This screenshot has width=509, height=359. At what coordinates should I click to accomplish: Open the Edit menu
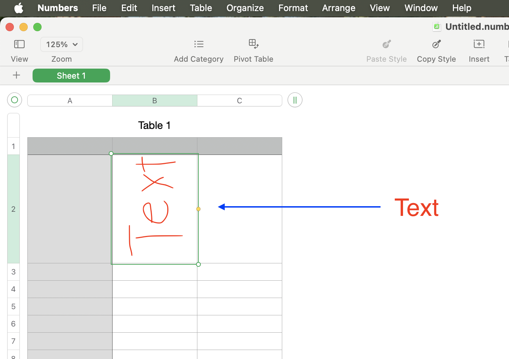click(129, 8)
